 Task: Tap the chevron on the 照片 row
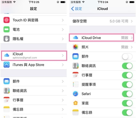132,47
